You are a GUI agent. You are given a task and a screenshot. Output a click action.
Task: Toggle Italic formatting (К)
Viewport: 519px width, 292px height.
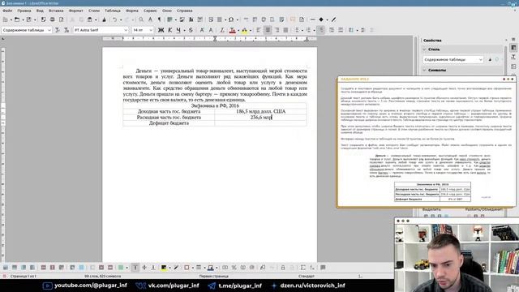[170, 30]
